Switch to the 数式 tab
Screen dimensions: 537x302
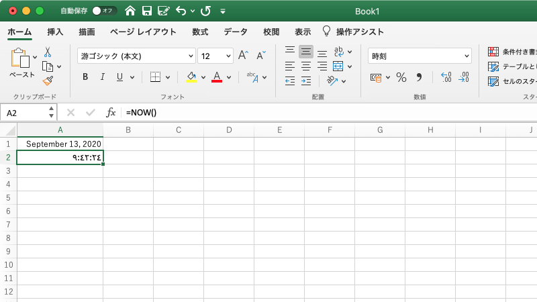(x=200, y=32)
